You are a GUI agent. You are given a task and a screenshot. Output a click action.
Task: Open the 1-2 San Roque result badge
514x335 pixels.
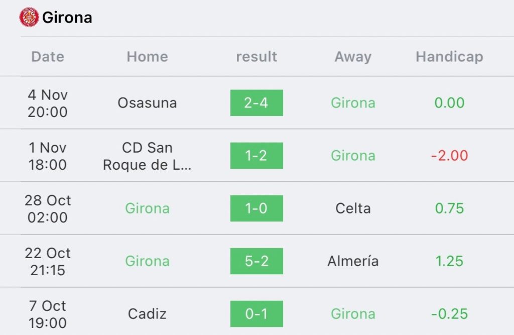pos(256,156)
